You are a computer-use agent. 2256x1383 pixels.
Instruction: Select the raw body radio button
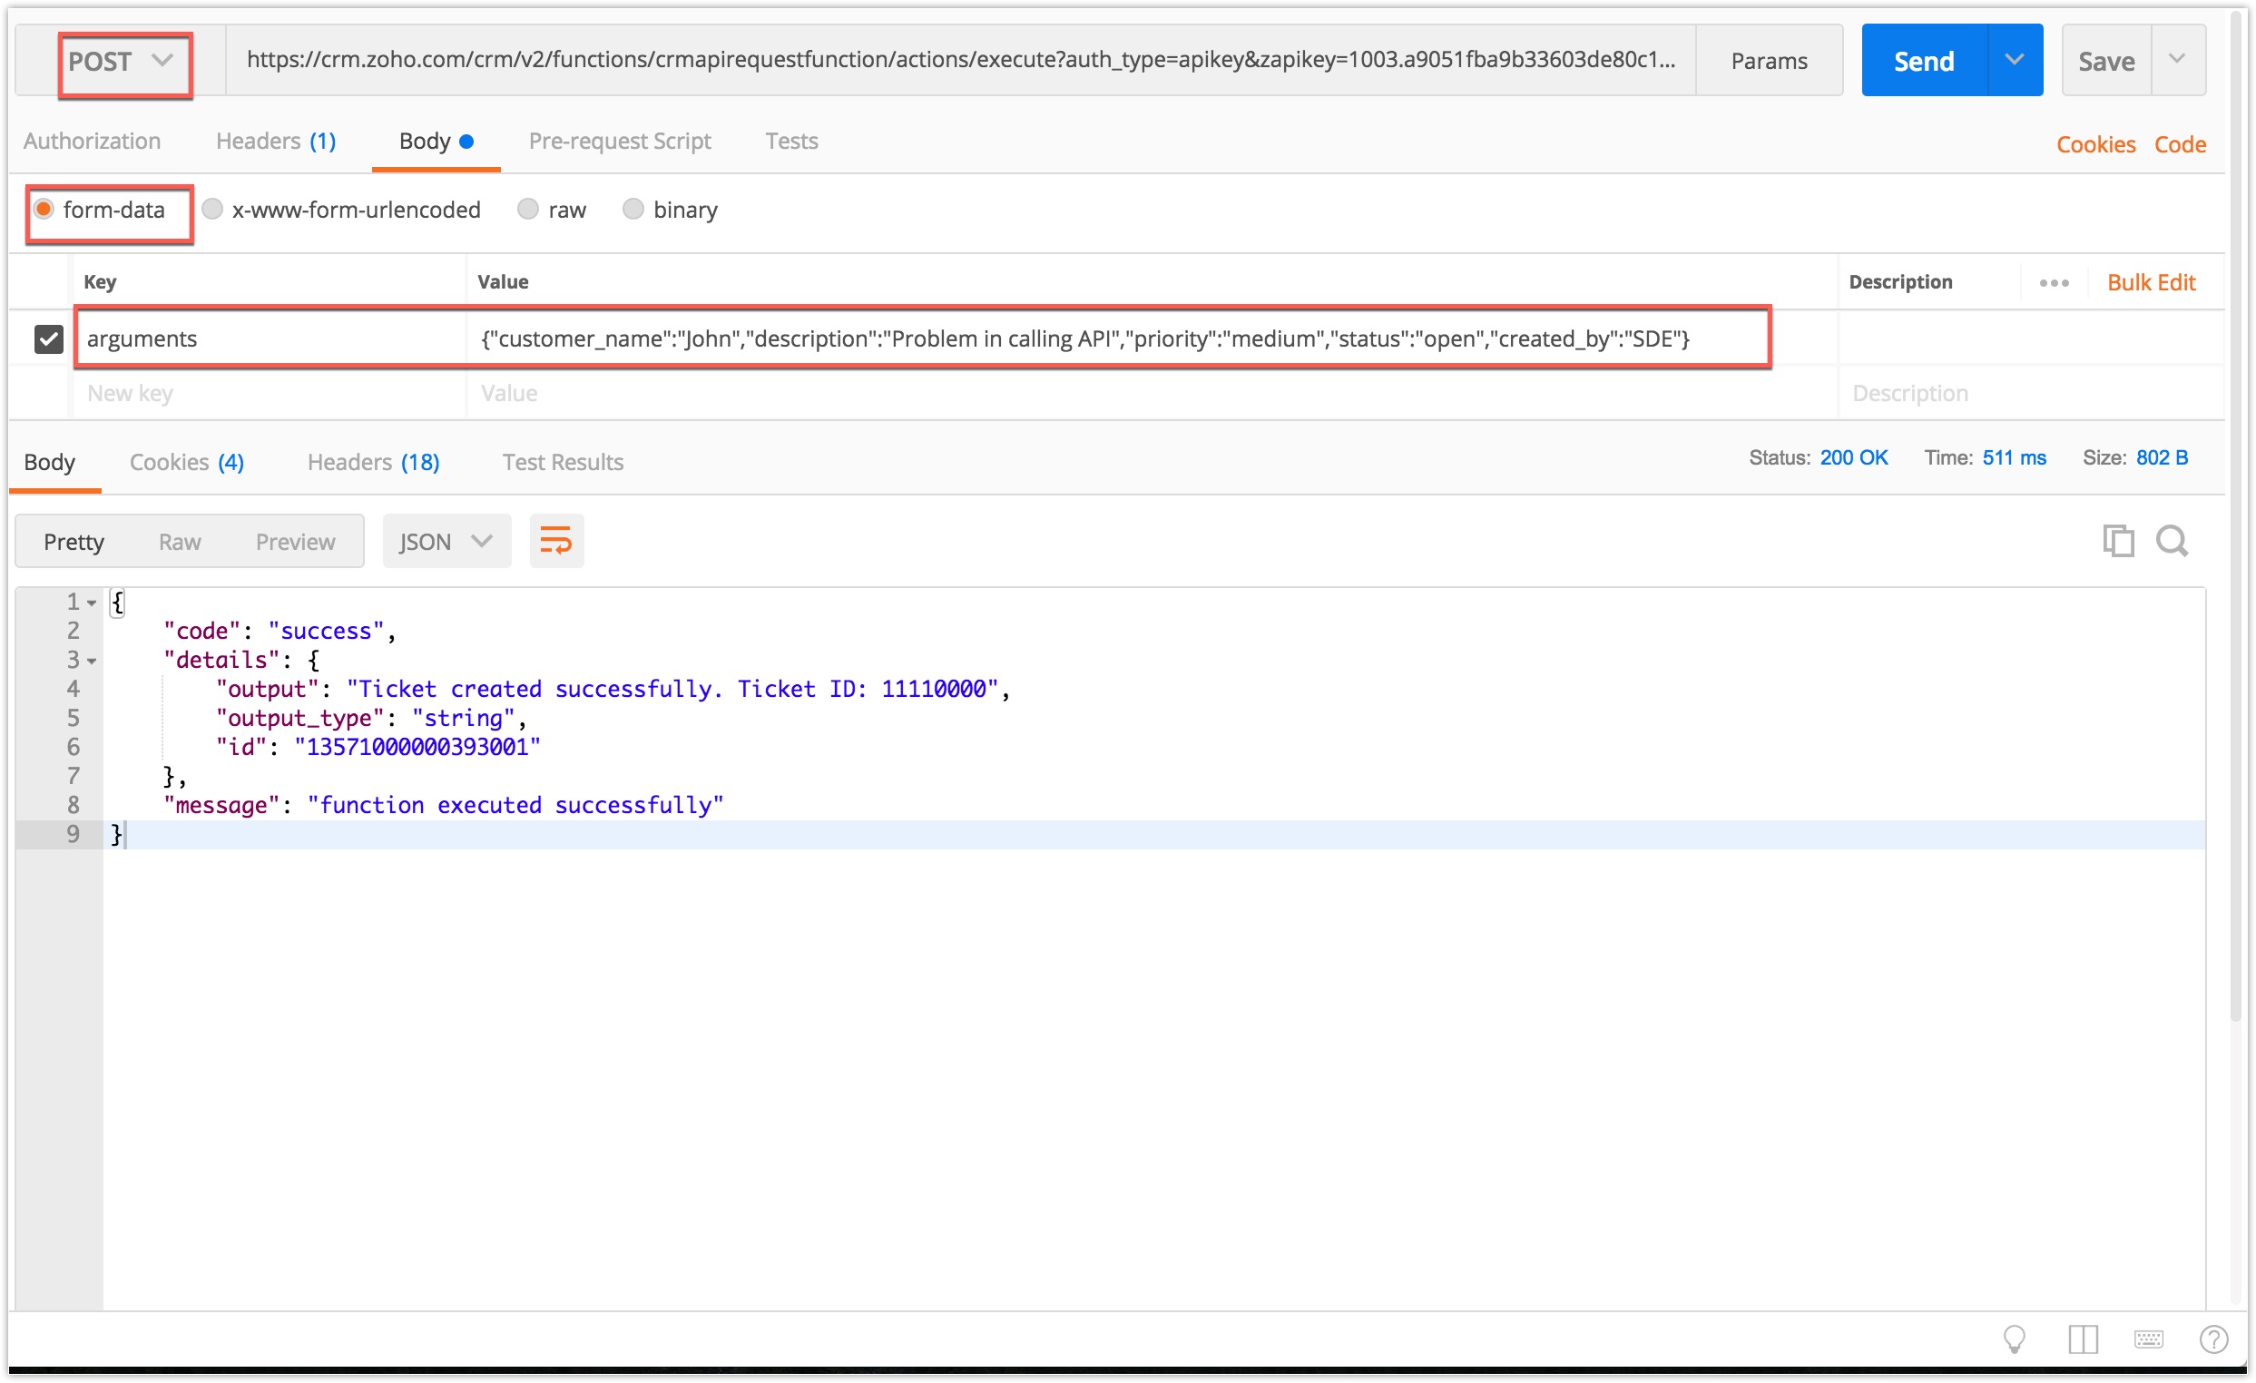[528, 210]
